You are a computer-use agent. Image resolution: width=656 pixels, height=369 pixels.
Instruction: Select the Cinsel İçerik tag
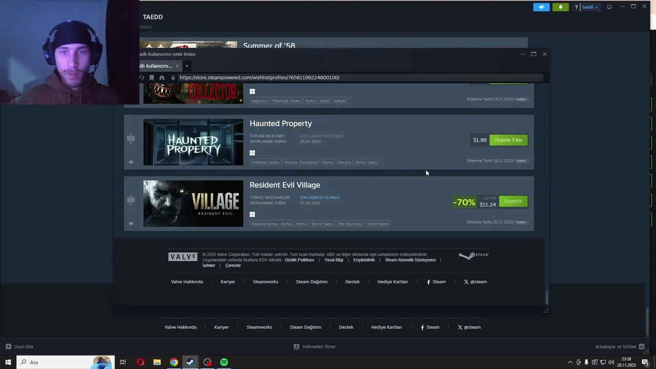click(377, 223)
